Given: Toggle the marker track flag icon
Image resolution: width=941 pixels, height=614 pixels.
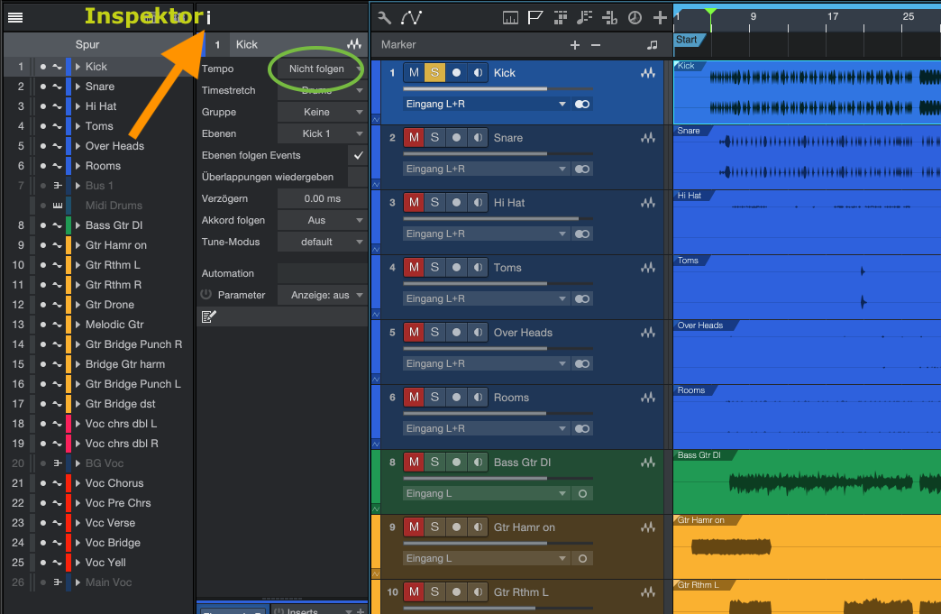Looking at the screenshot, I should 535,18.
